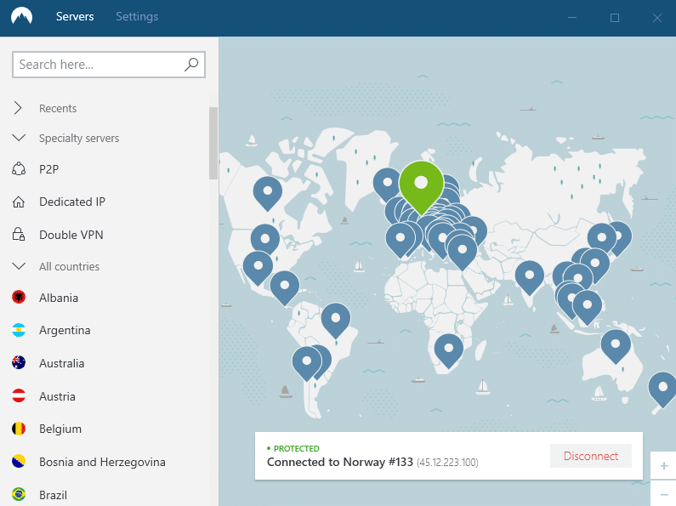The image size is (676, 506).
Task: Connect to Albania from the list
Action: pos(59,298)
